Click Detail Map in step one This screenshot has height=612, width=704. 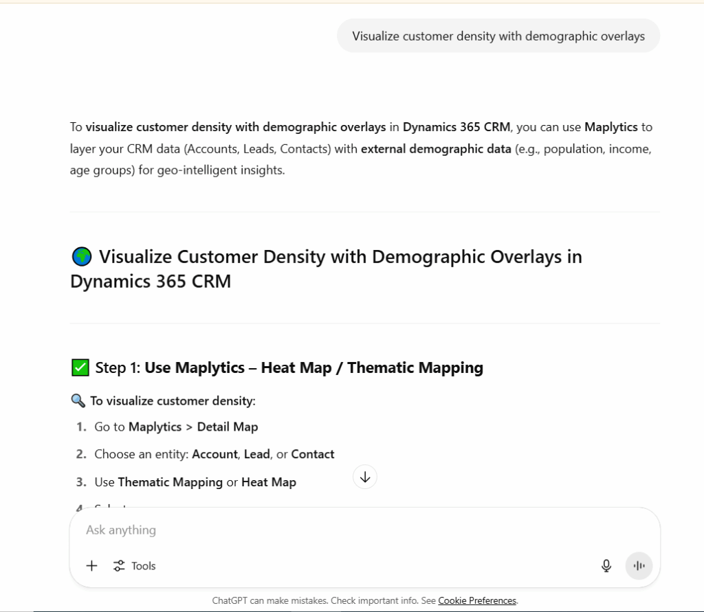tap(227, 427)
